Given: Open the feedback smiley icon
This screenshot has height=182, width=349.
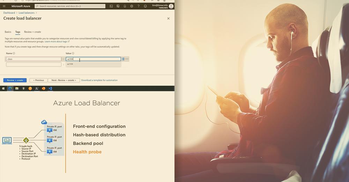Looking at the screenshot, I should 145,6.
